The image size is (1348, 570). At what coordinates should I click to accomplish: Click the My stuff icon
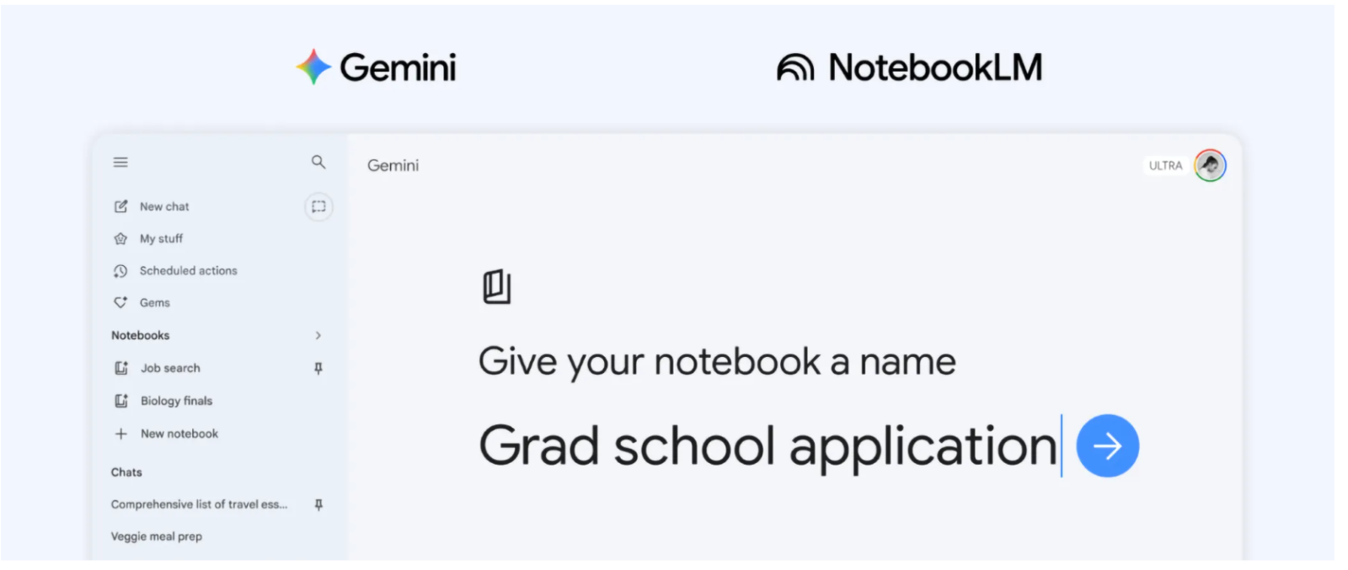pos(120,238)
